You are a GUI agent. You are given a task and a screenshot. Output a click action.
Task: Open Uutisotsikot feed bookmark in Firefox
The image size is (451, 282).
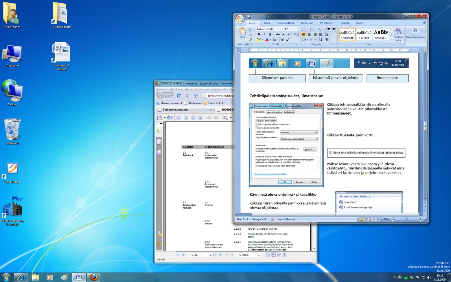[x=213, y=103]
